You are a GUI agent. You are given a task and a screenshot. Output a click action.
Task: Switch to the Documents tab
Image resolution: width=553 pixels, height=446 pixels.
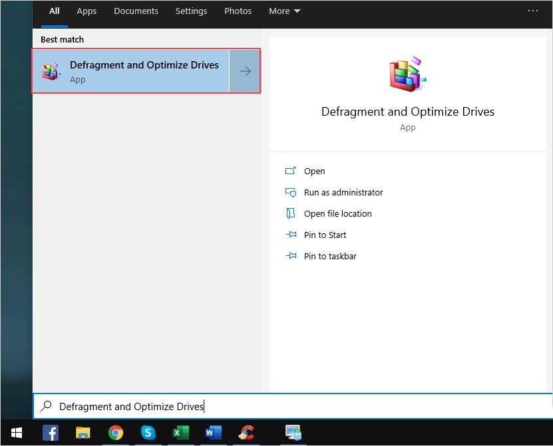pyautogui.click(x=136, y=11)
